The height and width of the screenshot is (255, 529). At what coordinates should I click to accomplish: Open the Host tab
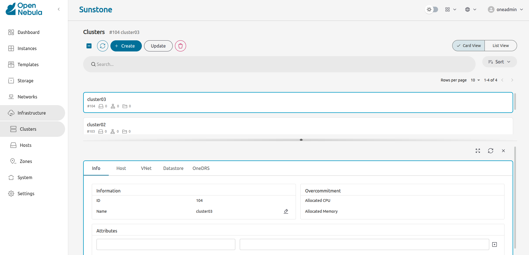click(121, 168)
